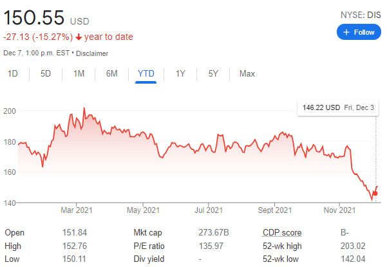This screenshot has height=267, width=387.
Task: Select the 1M time range tab
Action: coord(79,74)
